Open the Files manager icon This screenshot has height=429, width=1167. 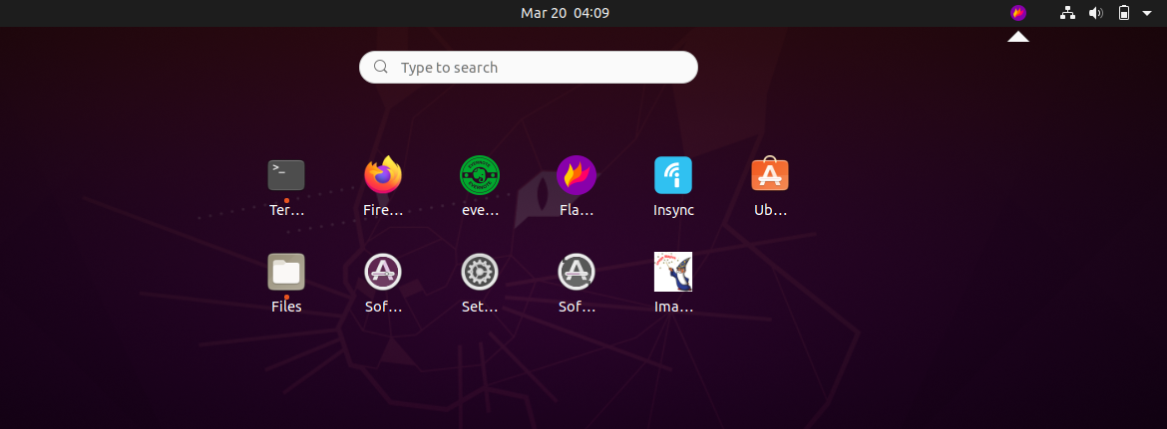tap(286, 272)
